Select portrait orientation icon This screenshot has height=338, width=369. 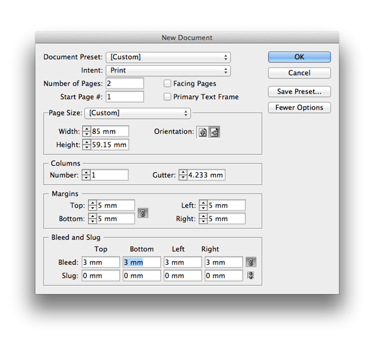coord(202,132)
